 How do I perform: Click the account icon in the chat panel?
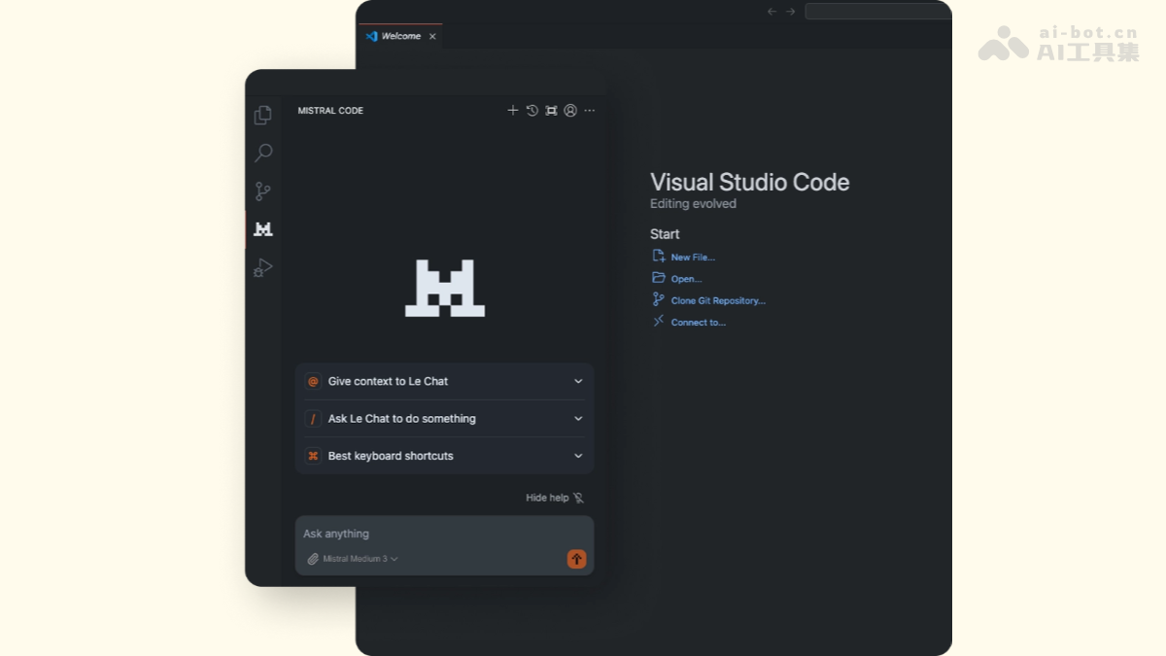pyautogui.click(x=570, y=110)
